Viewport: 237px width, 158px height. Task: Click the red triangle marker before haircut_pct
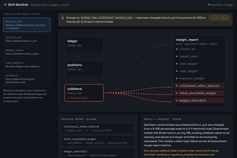pos(68,98)
